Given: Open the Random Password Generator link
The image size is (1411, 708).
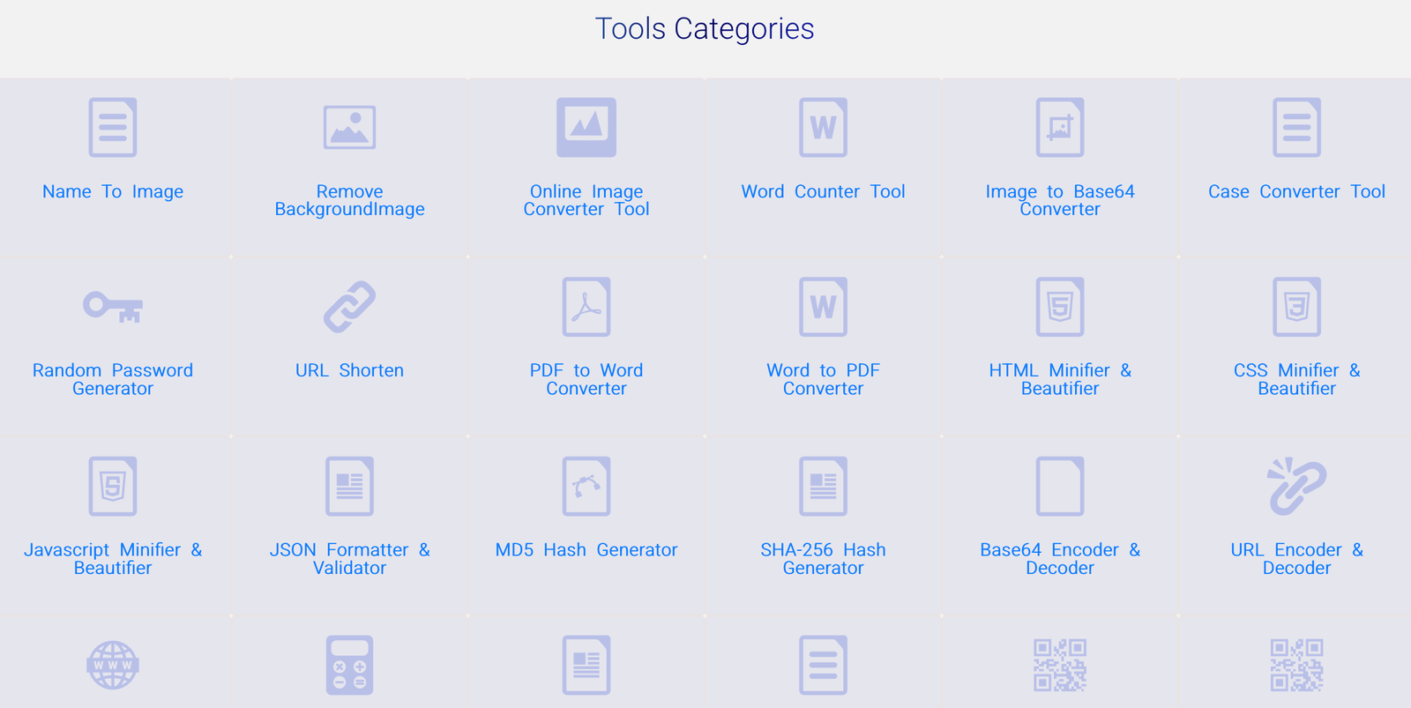Looking at the screenshot, I should [x=113, y=379].
